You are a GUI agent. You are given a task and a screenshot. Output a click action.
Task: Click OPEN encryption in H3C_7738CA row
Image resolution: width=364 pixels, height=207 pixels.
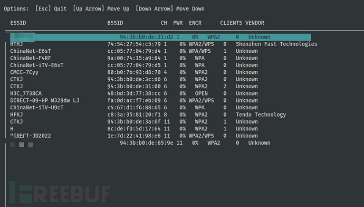point(202,93)
